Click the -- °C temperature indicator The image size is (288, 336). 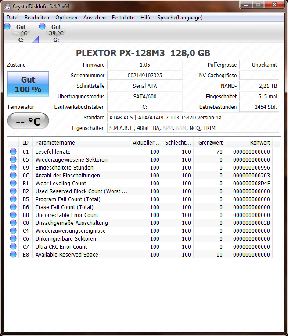(28, 121)
